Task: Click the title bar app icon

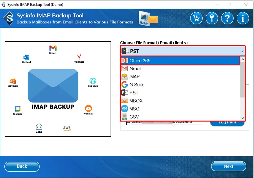Action: click(x=3, y=5)
